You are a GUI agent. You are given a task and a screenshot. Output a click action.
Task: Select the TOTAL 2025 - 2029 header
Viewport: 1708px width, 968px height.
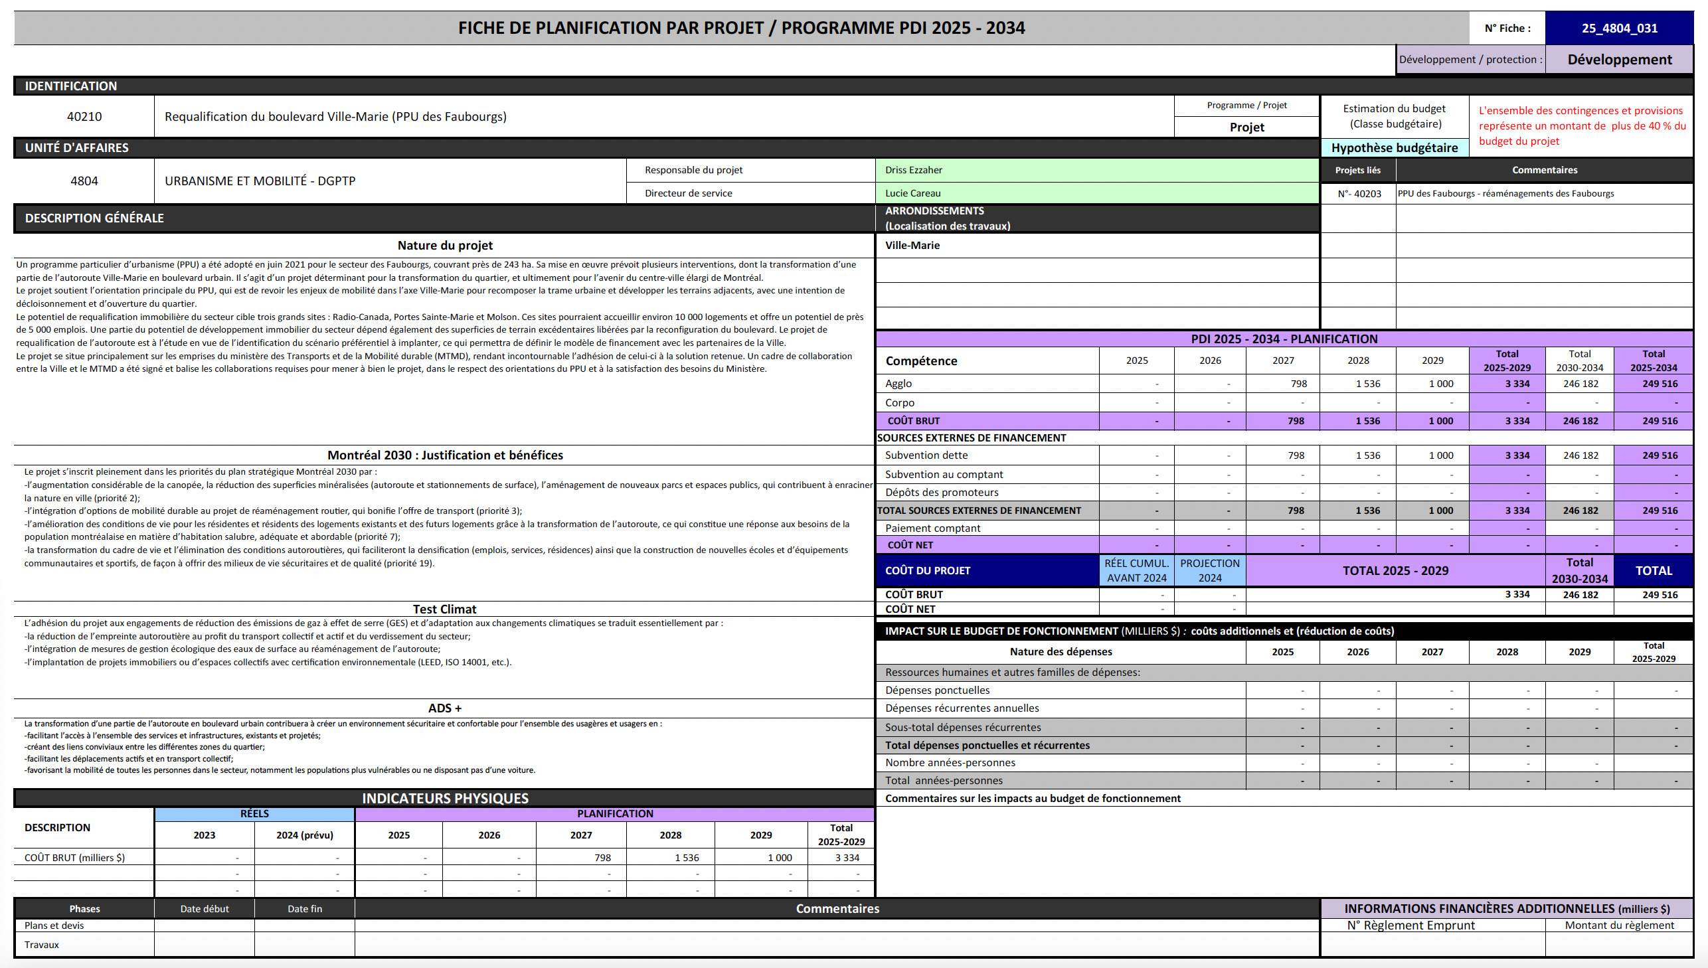1395,570
